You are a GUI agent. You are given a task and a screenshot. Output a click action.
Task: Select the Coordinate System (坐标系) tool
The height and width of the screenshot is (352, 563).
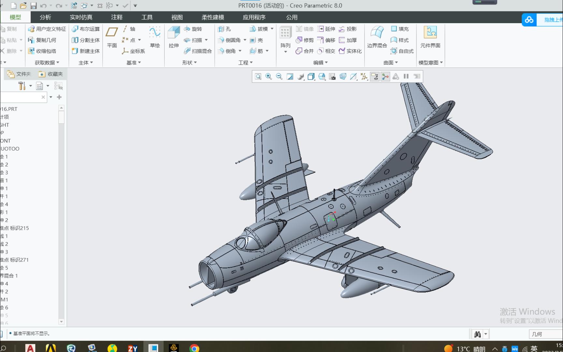tap(134, 51)
